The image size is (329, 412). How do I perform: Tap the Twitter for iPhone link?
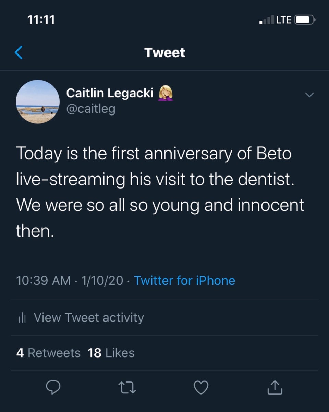184,280
